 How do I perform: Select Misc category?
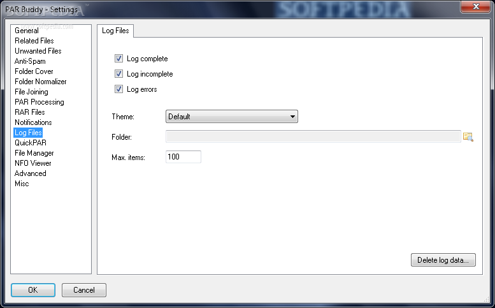[22, 184]
